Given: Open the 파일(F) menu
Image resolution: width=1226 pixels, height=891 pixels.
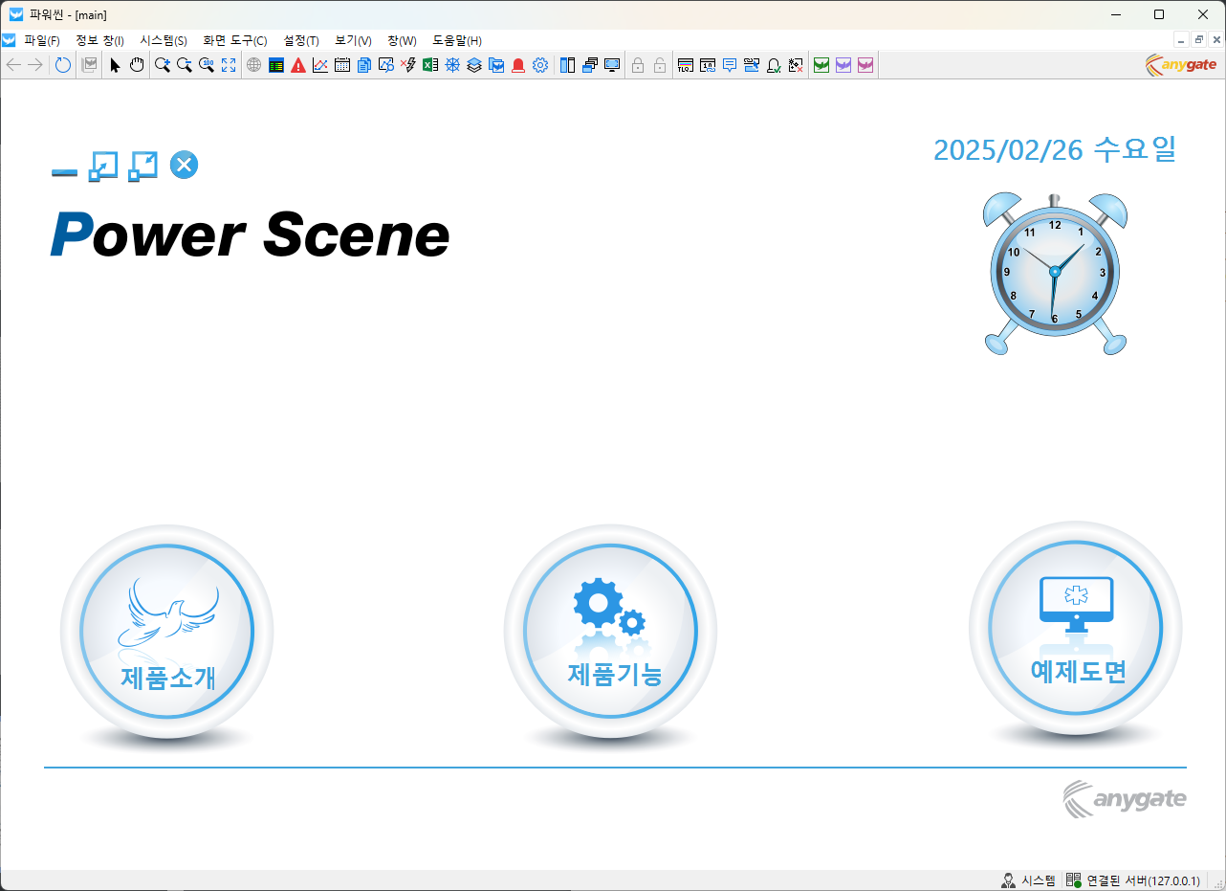Looking at the screenshot, I should click(x=41, y=40).
